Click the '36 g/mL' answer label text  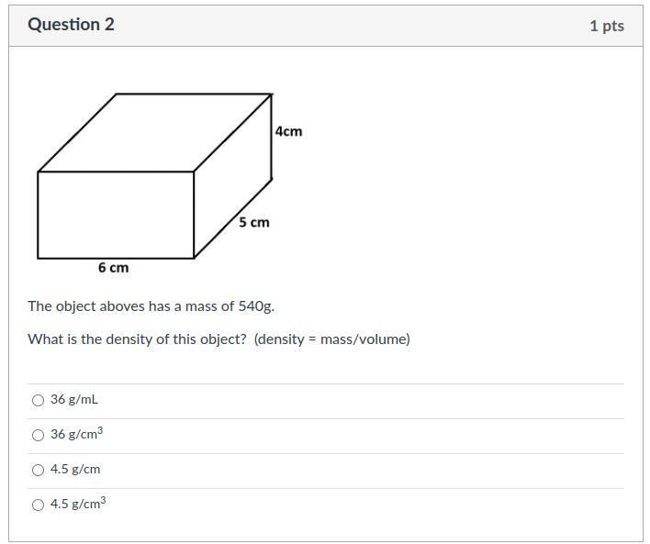74,399
